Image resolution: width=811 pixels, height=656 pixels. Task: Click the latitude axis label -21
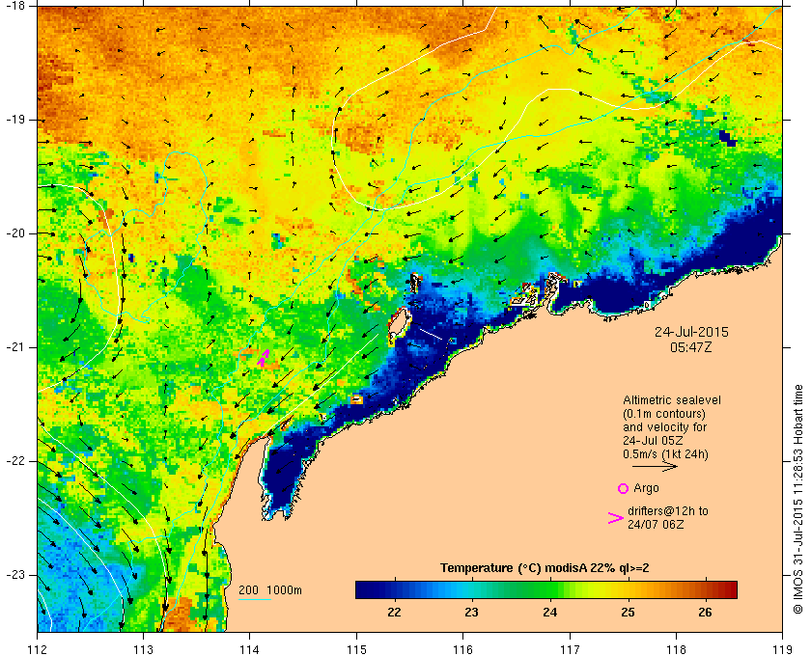pyautogui.click(x=14, y=347)
